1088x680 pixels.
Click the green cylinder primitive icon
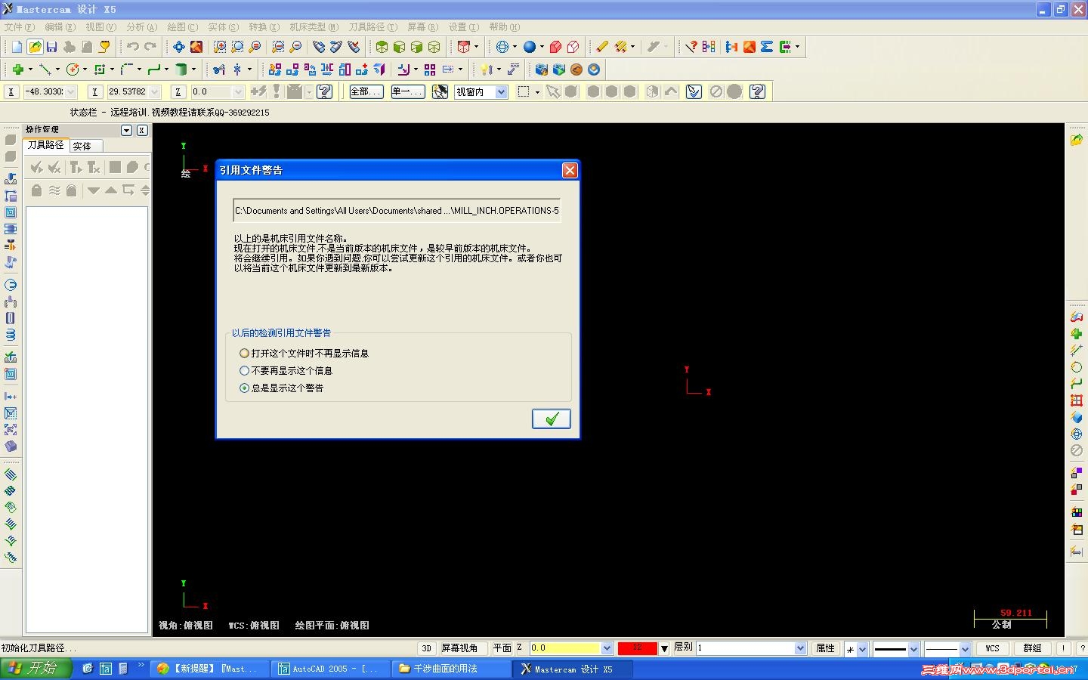coord(181,70)
